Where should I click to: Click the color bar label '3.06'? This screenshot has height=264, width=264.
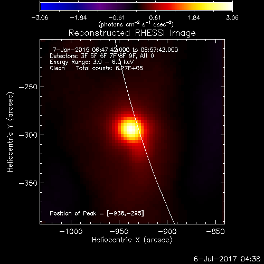232,17
